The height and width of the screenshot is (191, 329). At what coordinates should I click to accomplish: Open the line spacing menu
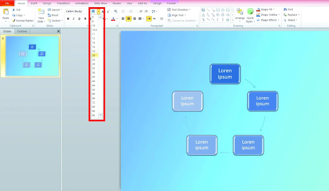tap(154, 11)
